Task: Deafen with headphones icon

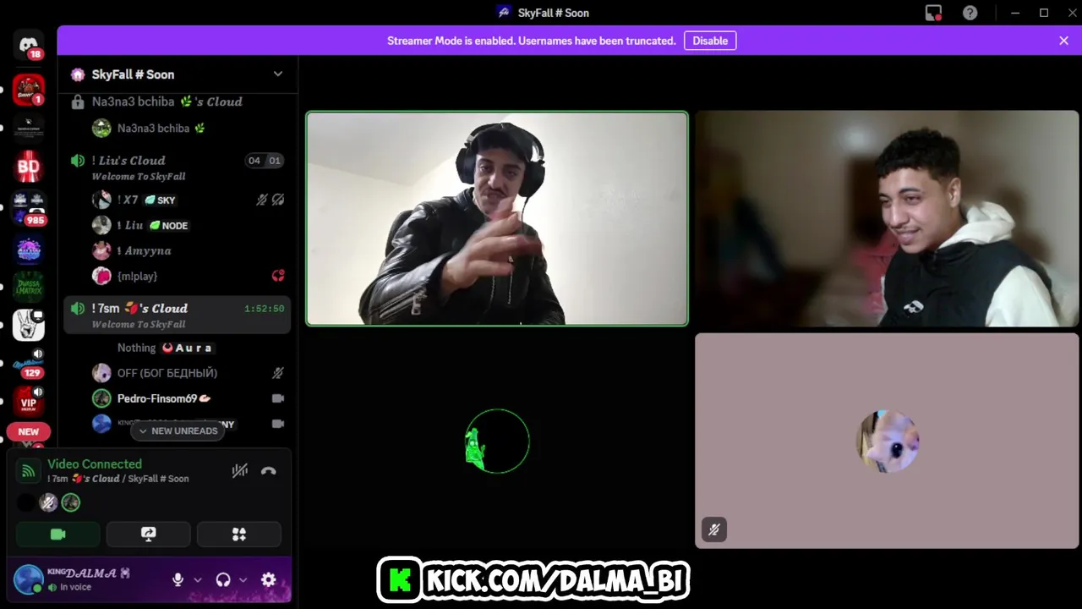Action: 223,579
